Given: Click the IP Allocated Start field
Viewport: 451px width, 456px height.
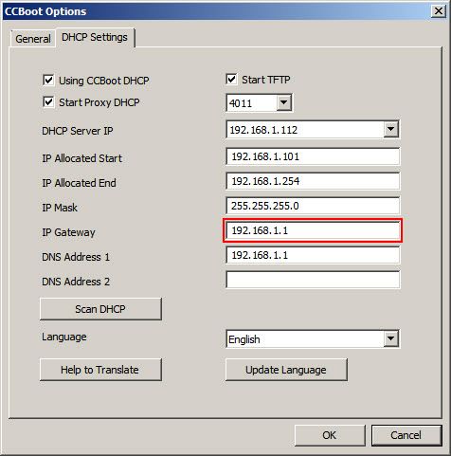Looking at the screenshot, I should click(313, 156).
